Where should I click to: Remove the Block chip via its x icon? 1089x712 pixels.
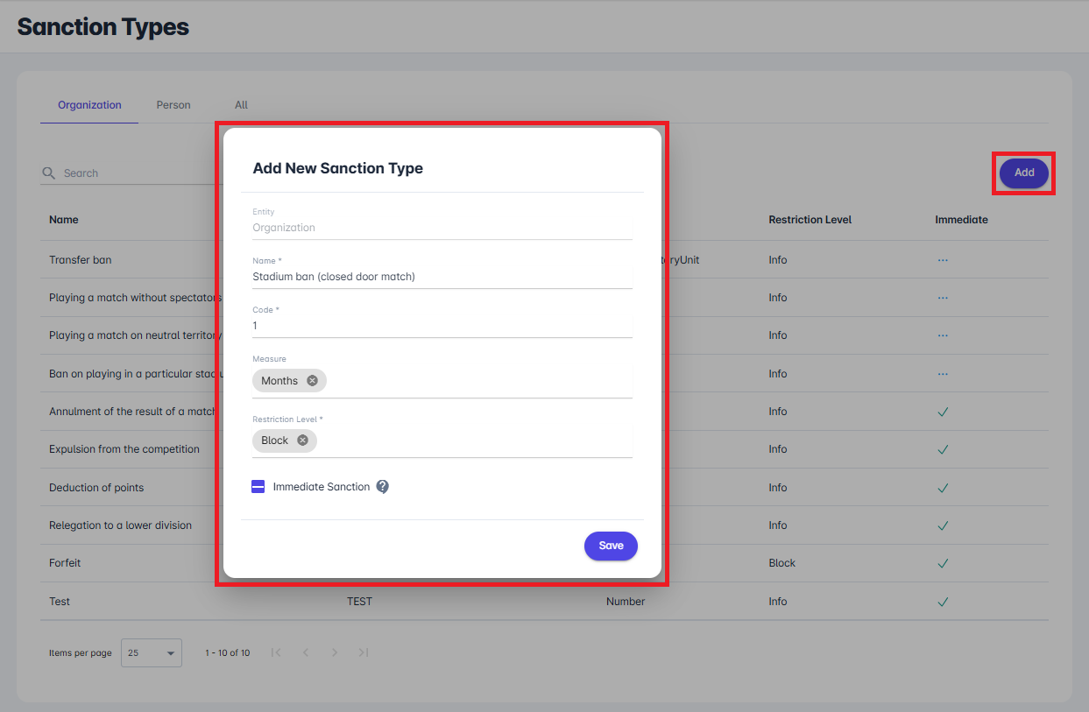pos(302,441)
